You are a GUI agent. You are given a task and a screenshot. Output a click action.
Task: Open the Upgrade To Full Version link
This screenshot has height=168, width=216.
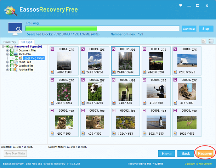coord(198,164)
